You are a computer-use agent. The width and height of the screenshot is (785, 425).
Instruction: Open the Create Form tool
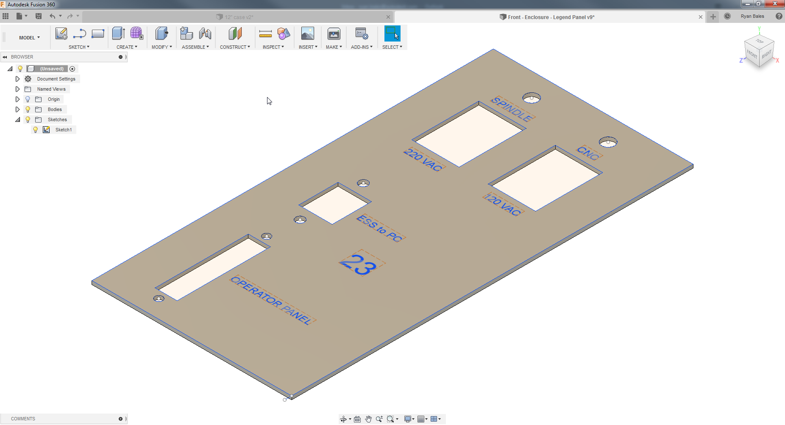point(136,33)
